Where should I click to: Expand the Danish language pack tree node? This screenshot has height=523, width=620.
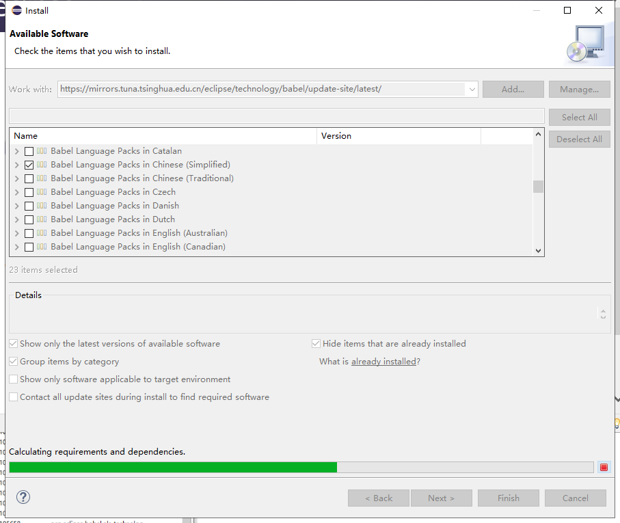coord(16,206)
